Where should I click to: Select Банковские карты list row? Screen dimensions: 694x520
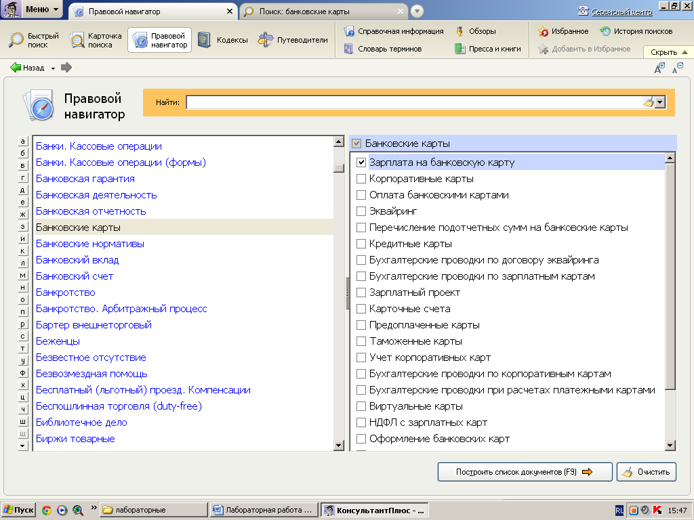[x=184, y=227]
